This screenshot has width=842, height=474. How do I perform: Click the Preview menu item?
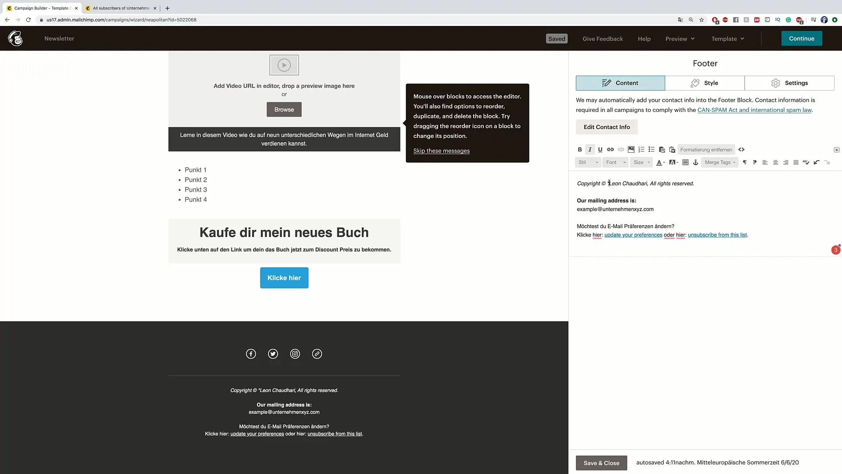(679, 38)
